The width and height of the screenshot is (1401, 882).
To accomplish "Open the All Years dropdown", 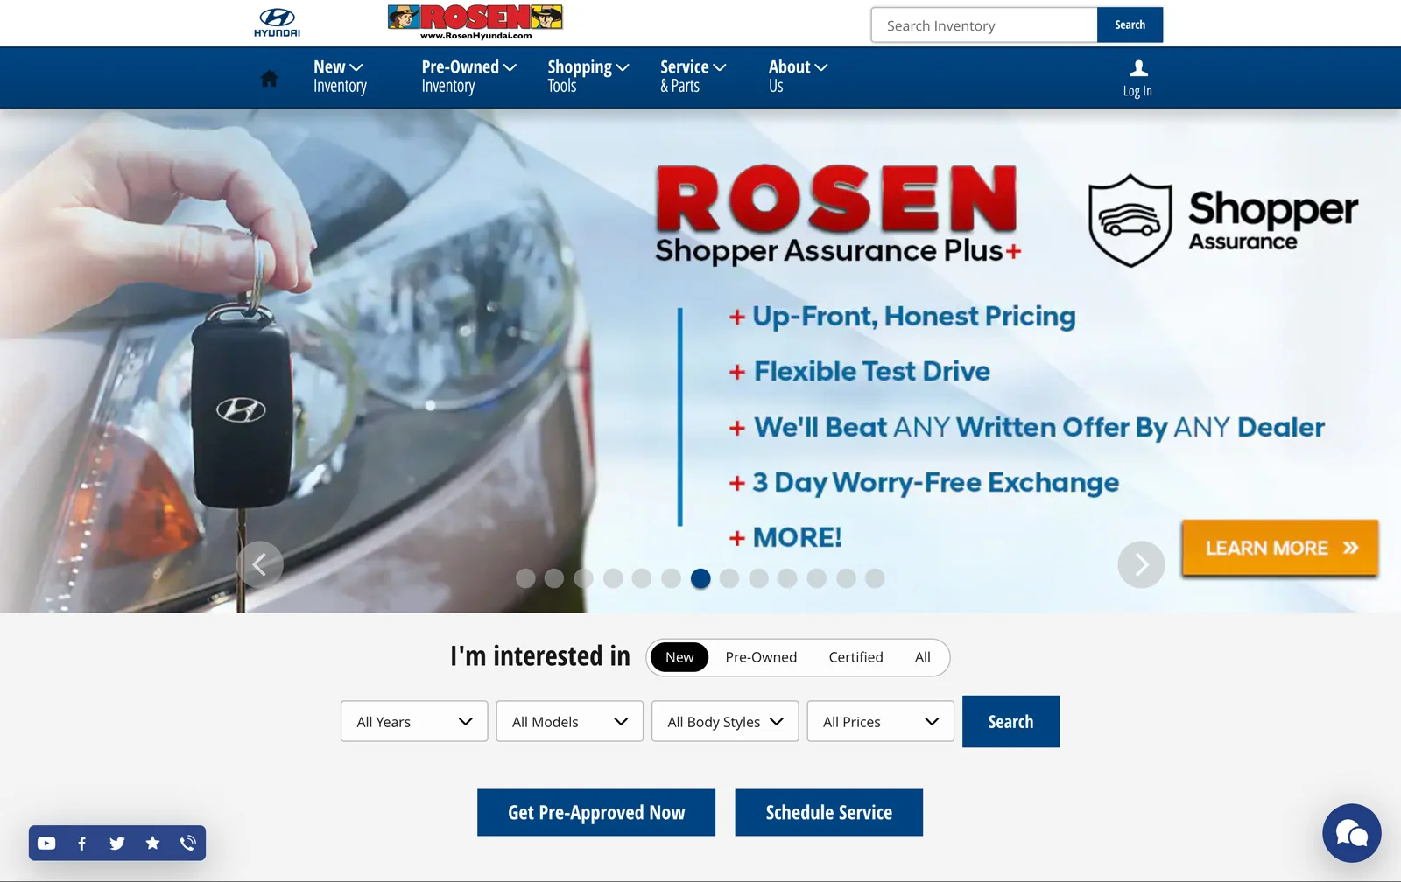I will [x=414, y=721].
